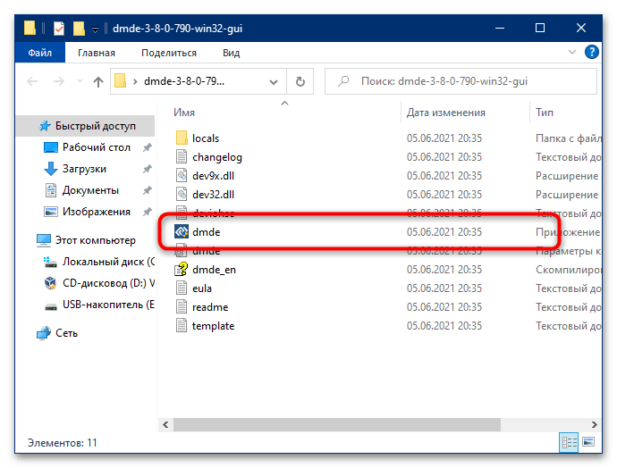Click the address bar path dmde-3-8-0-79...

[x=184, y=81]
